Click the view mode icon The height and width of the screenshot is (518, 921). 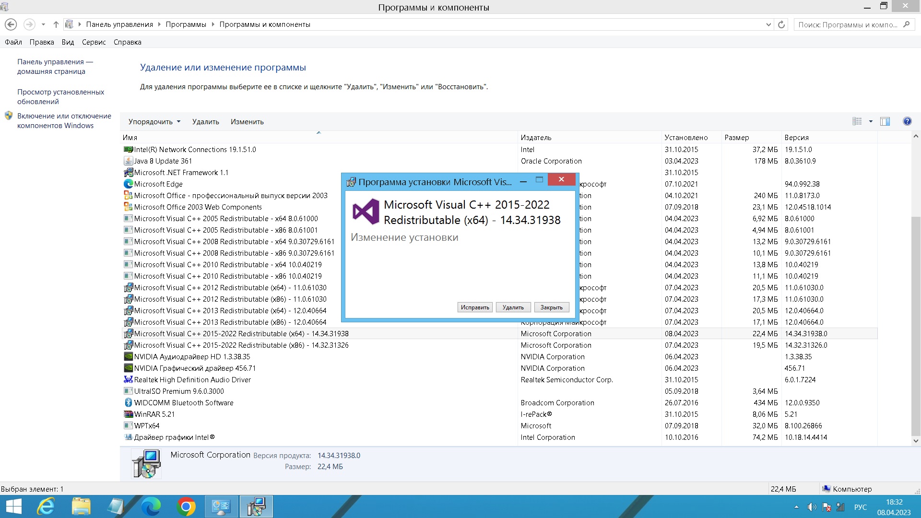(x=857, y=121)
